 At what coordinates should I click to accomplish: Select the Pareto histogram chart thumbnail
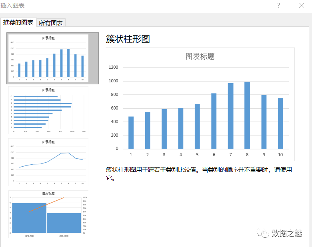pos(48,214)
